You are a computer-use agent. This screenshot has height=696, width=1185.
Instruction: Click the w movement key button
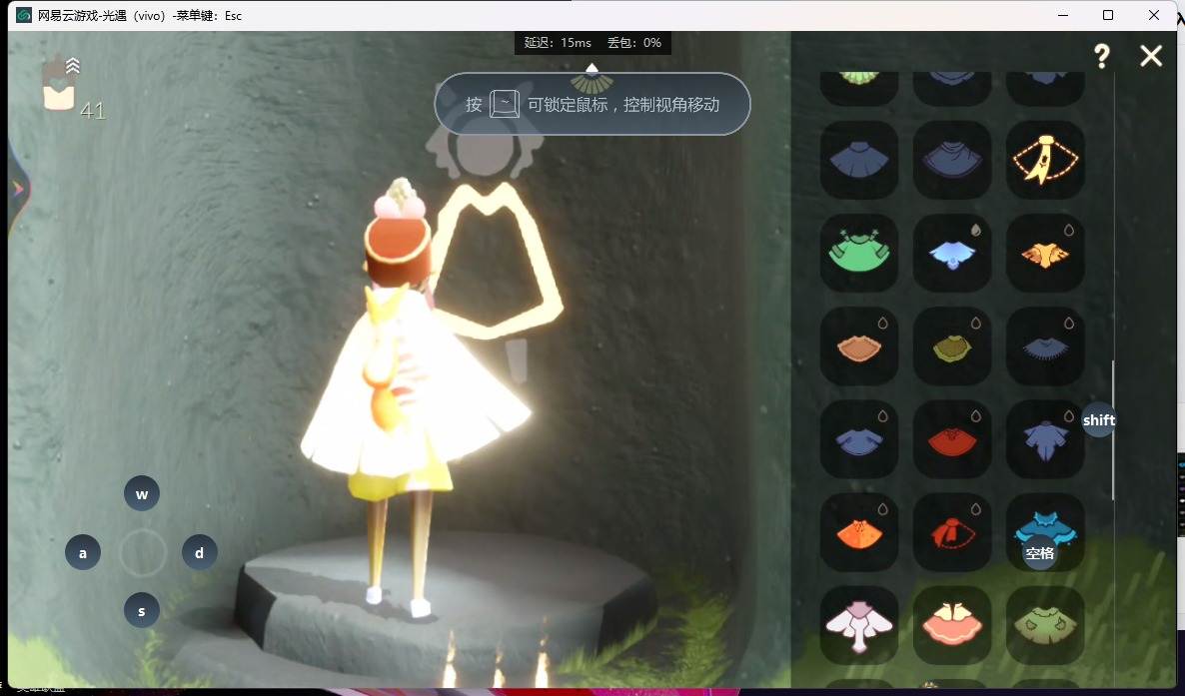(141, 494)
